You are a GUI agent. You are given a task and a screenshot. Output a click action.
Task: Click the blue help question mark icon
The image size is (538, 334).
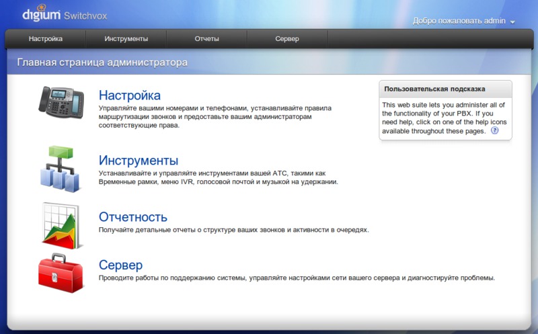(x=494, y=130)
